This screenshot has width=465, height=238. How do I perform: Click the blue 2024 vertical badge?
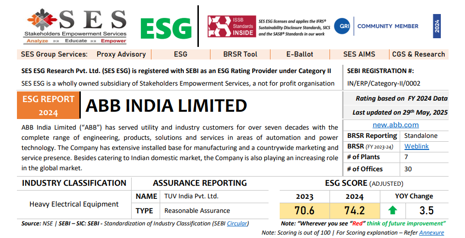coord(436,26)
